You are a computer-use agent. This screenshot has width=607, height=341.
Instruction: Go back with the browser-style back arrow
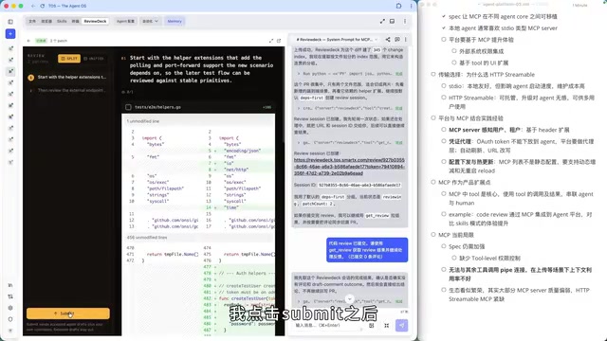(x=33, y=7)
